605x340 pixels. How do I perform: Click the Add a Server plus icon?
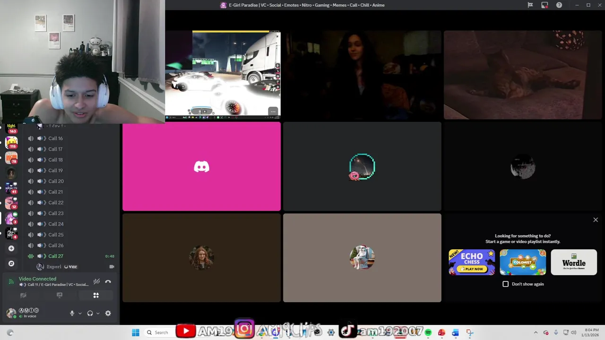(11, 248)
